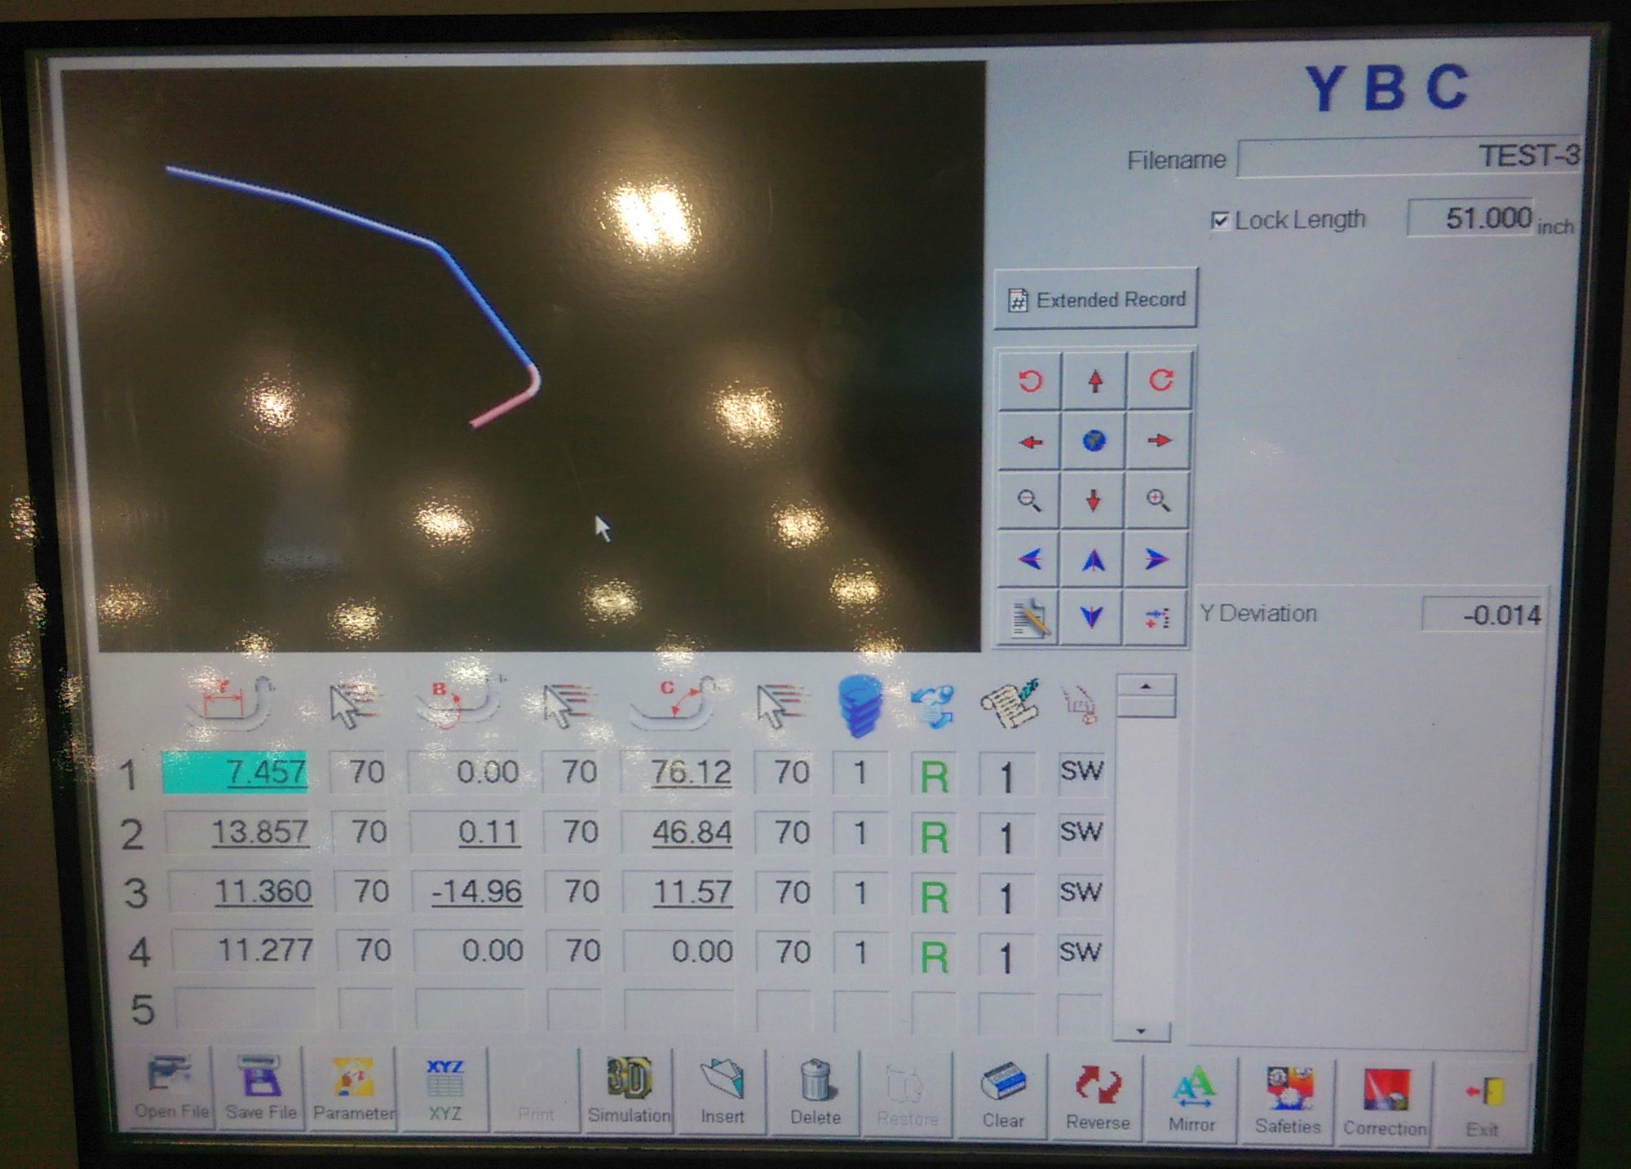
Task: Toggle the Lock Length checkbox
Action: point(1219,220)
